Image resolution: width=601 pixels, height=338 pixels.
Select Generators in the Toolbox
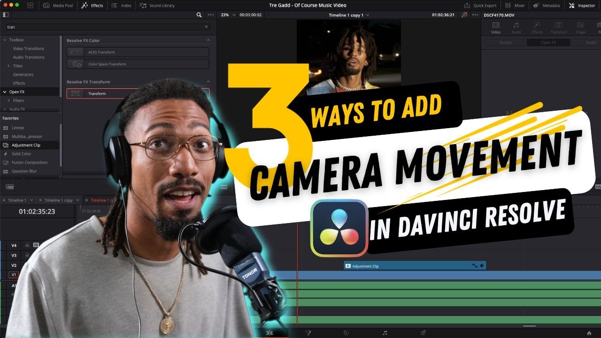coord(23,75)
